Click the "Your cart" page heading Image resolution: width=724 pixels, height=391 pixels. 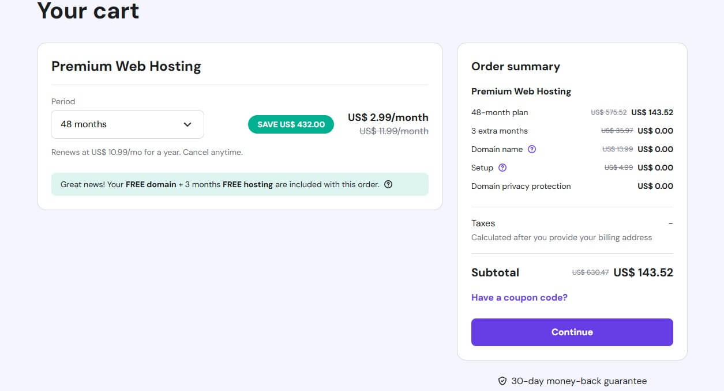click(88, 11)
